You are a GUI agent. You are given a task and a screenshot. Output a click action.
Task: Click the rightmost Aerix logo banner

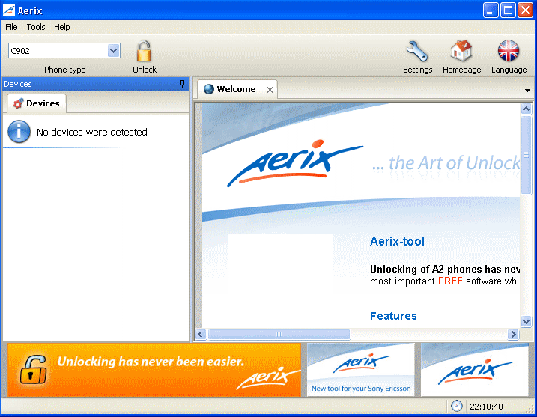[474, 370]
